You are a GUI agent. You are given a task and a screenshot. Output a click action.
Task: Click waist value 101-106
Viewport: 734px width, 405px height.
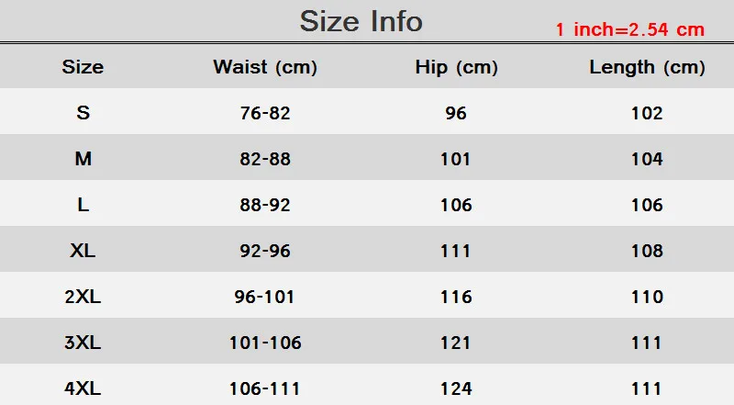pyautogui.click(x=265, y=343)
